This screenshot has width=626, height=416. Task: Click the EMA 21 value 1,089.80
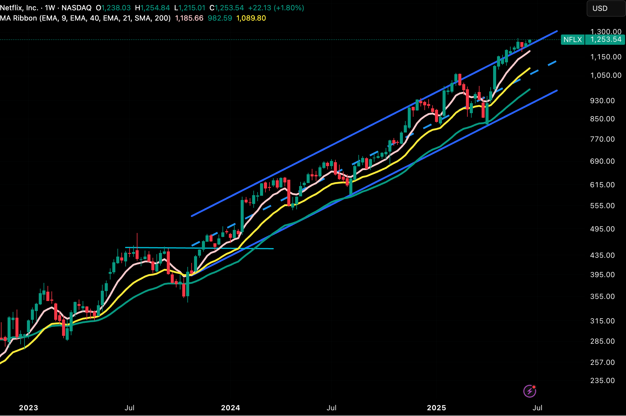pyautogui.click(x=251, y=18)
